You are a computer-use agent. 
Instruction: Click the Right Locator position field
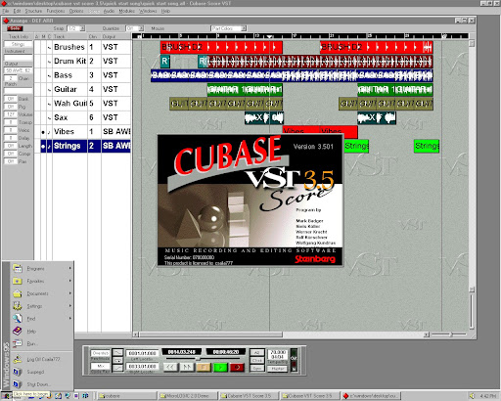tap(142, 366)
